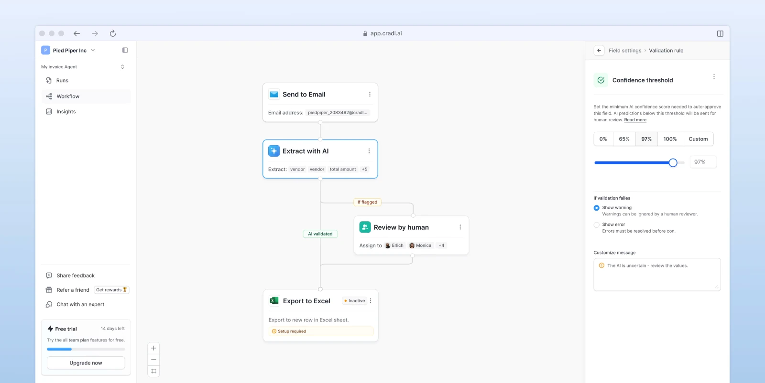Collapse the left sidebar panel icon
The image size is (765, 383).
[125, 50]
